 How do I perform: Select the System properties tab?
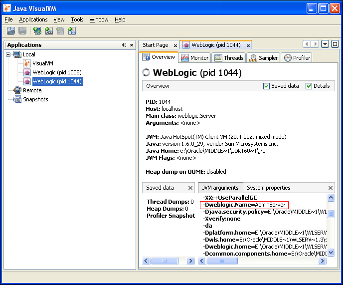[268, 188]
